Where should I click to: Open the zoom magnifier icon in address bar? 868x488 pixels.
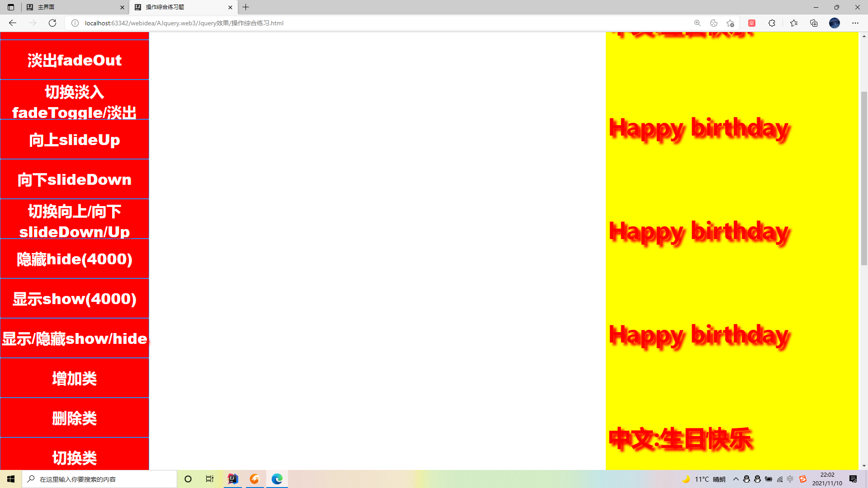(698, 23)
